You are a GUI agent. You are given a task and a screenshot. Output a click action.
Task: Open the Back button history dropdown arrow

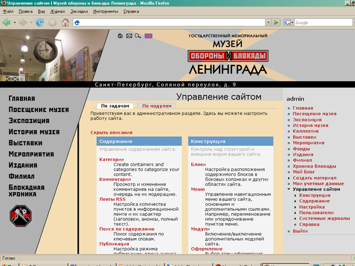[x=15, y=22]
